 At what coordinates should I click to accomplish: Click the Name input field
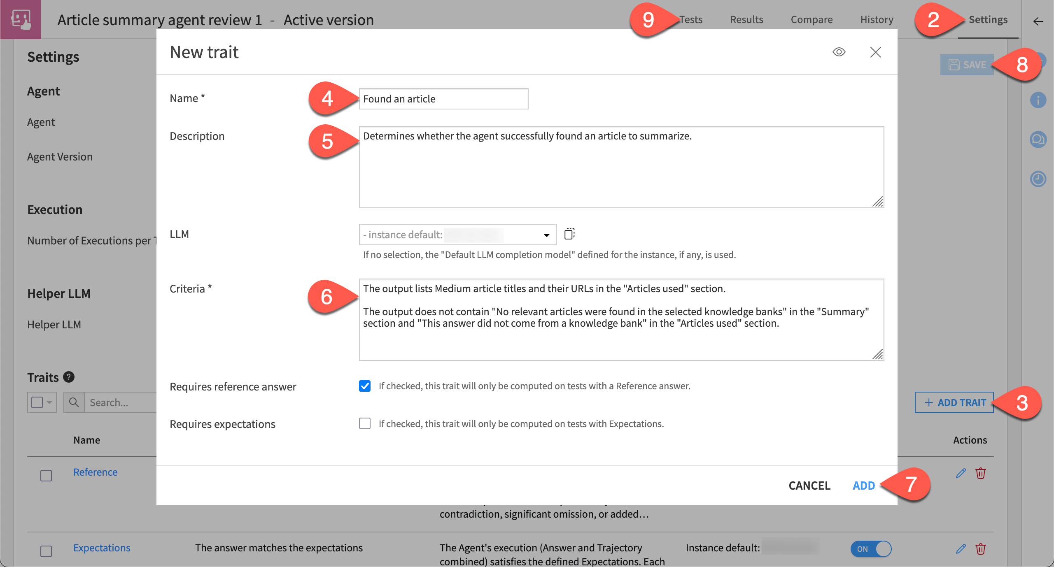click(443, 99)
